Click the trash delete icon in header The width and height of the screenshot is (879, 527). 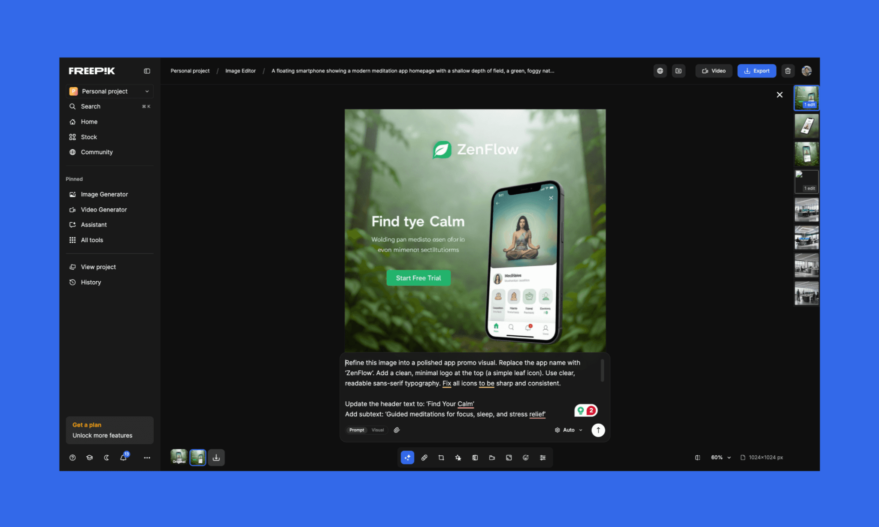[x=788, y=71]
